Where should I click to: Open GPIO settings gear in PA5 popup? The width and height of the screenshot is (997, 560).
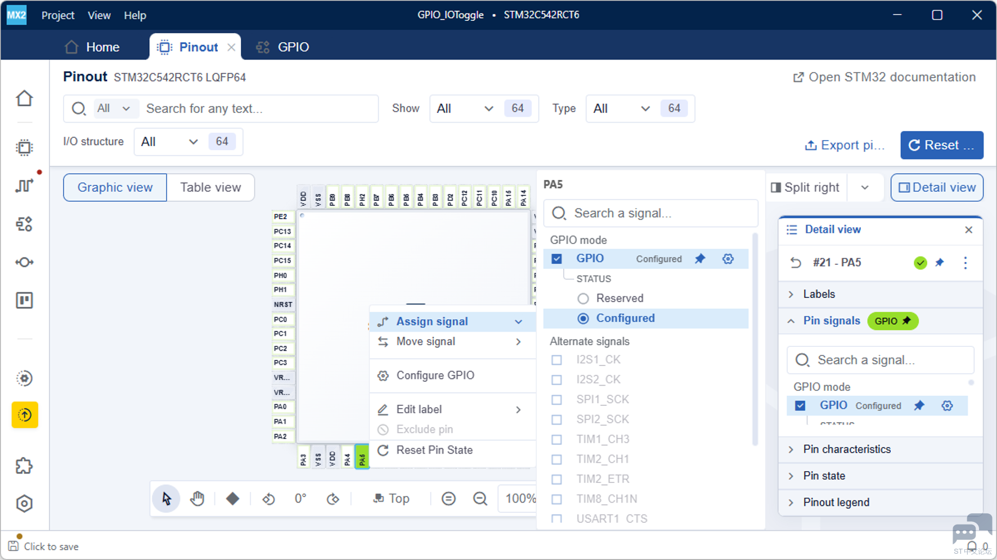coord(728,259)
